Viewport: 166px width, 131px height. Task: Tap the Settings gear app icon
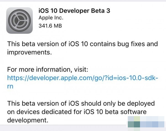click(19, 20)
